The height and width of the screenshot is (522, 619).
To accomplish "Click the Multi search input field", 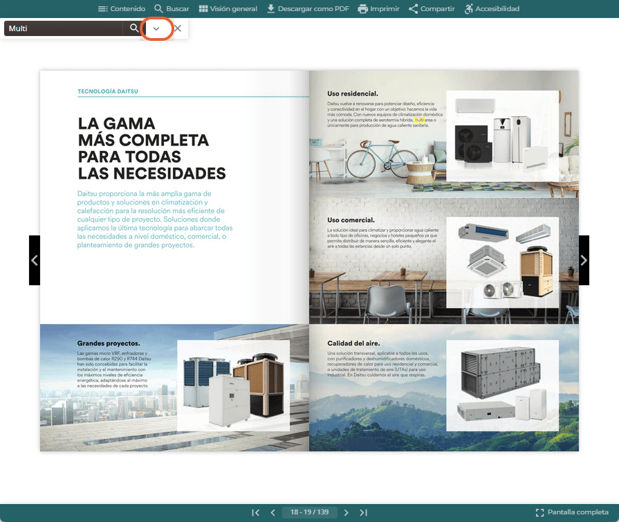I will tap(65, 28).
